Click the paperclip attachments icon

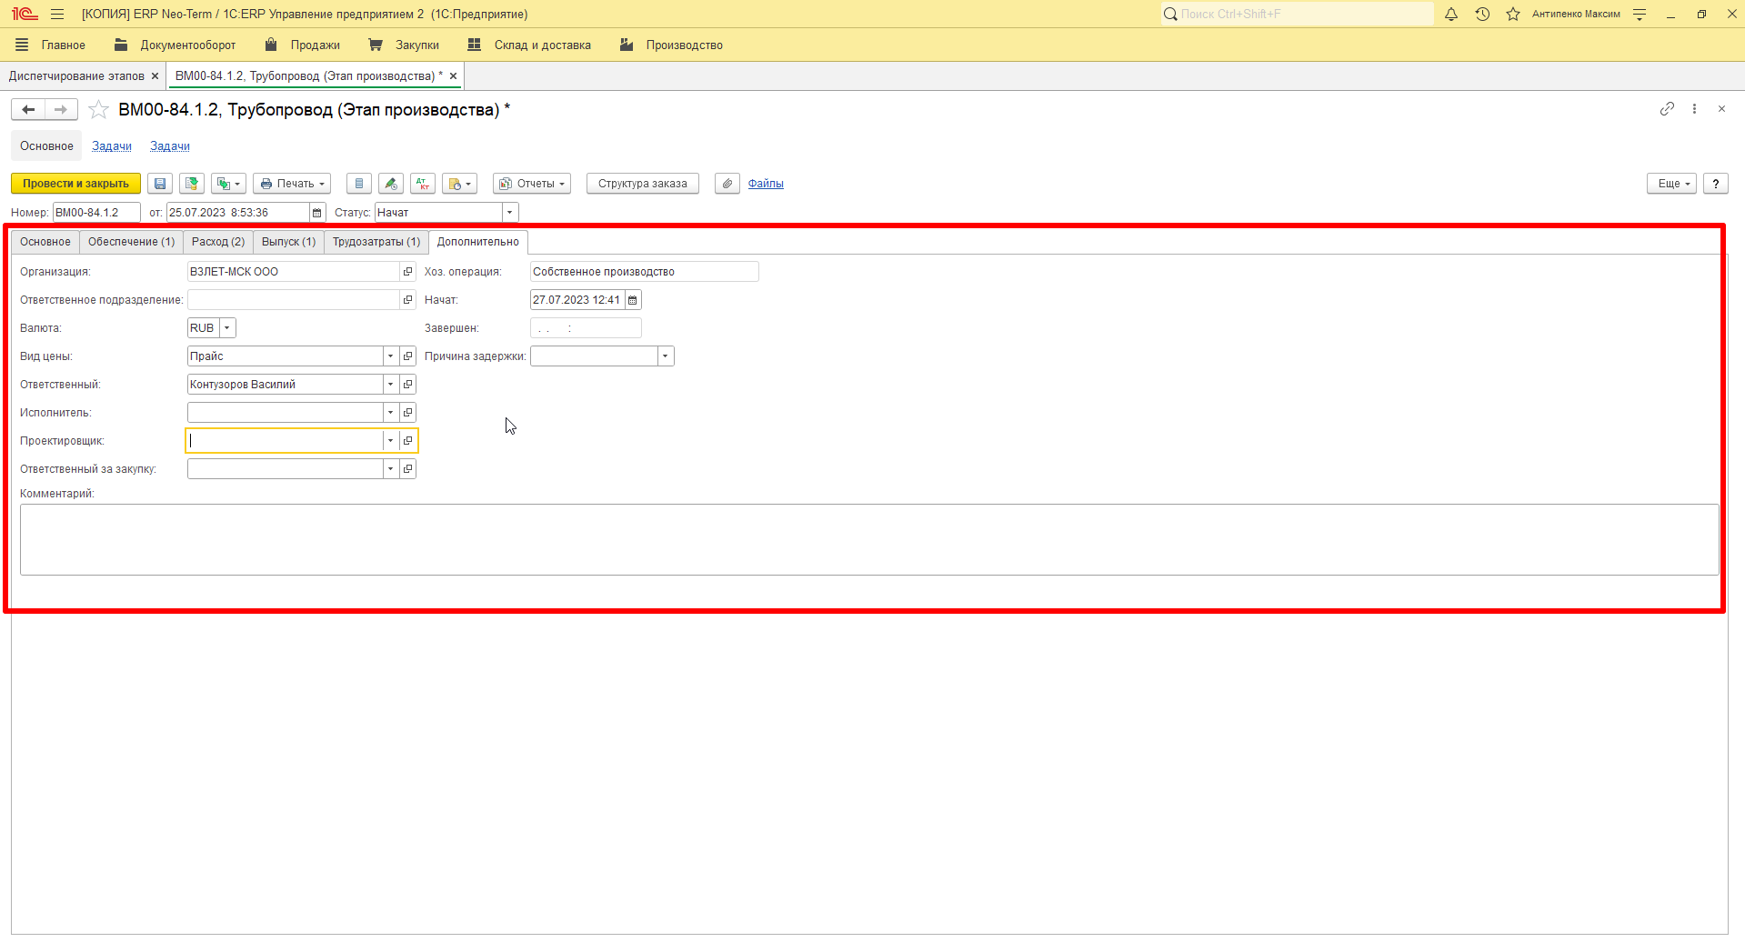point(727,184)
